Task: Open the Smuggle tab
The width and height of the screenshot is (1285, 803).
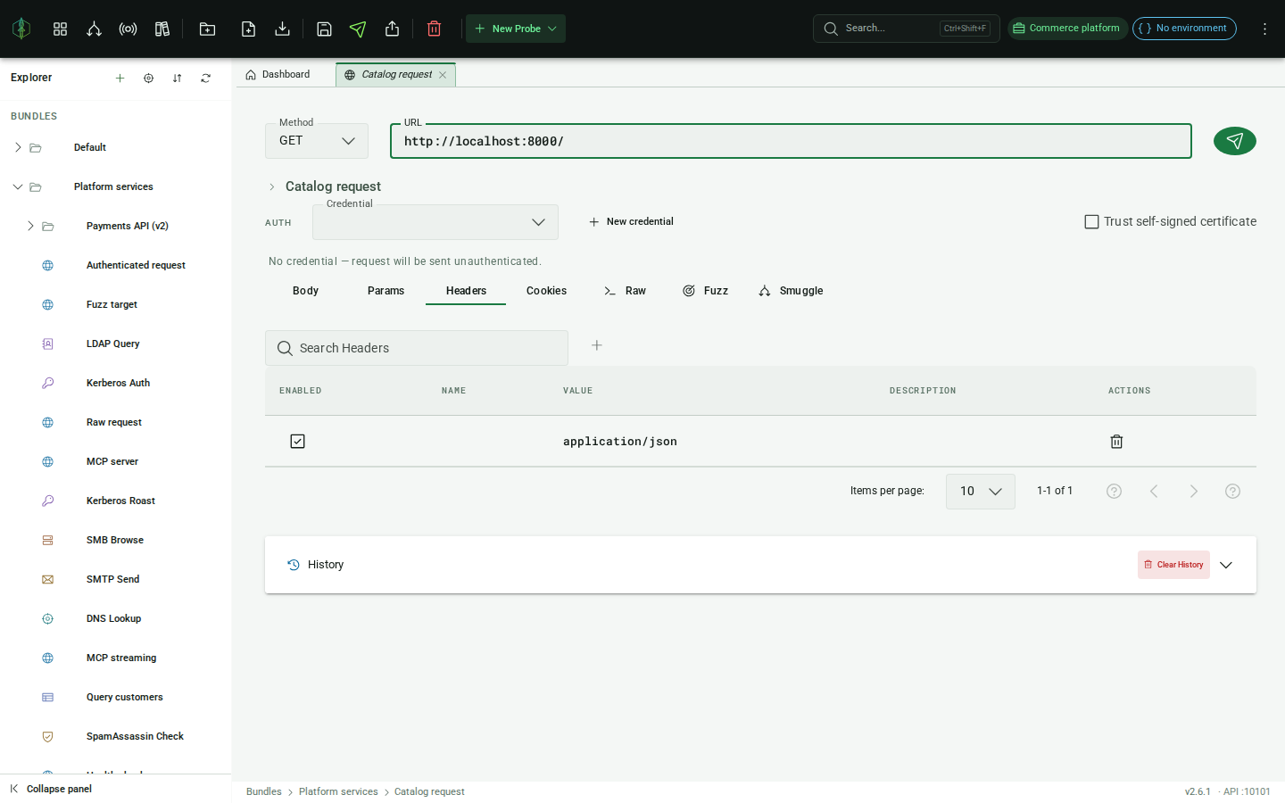Action: 791,291
